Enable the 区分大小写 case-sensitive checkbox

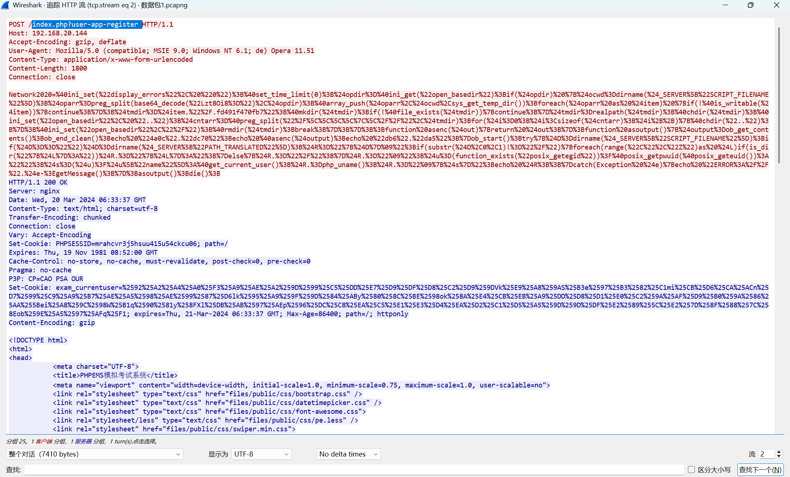point(691,470)
